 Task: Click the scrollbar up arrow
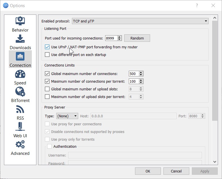[x=215, y=18]
